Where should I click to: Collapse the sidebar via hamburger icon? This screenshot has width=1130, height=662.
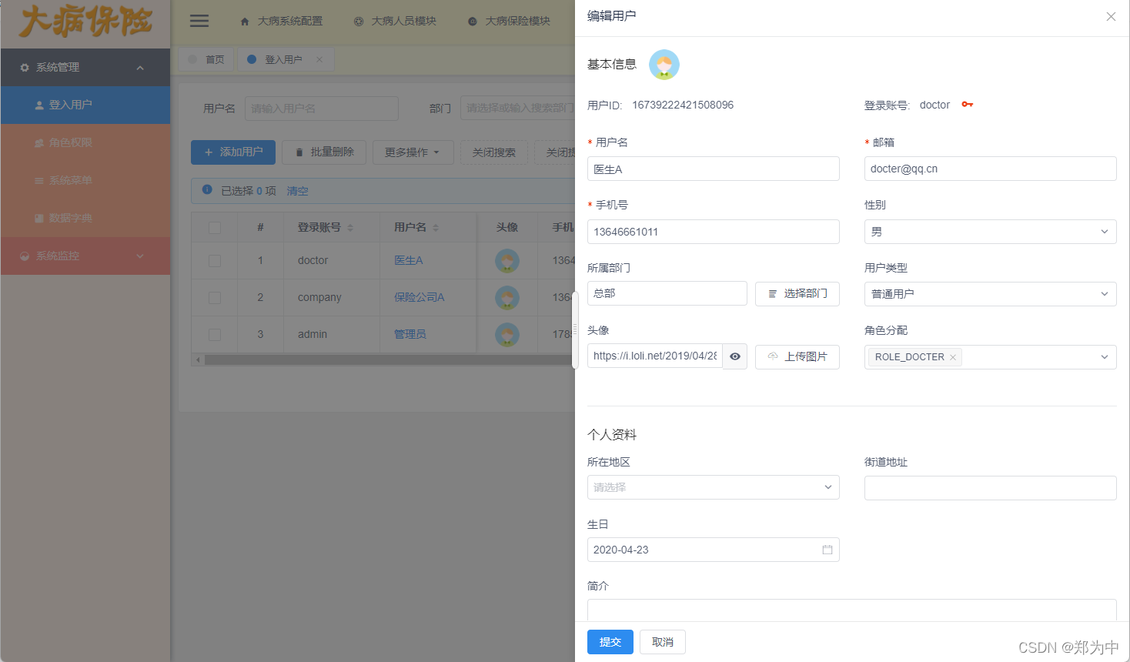click(199, 21)
